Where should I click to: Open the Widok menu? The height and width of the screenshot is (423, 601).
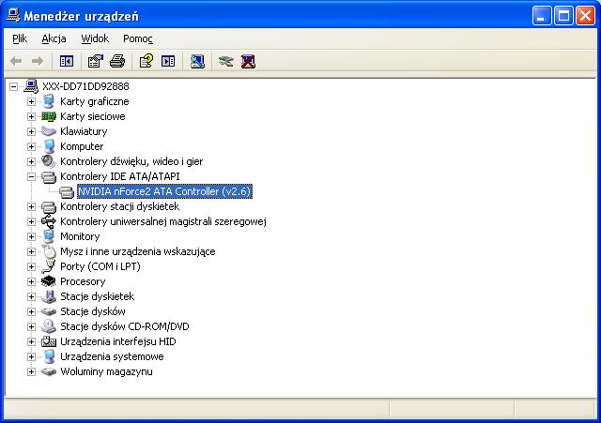[x=95, y=38]
